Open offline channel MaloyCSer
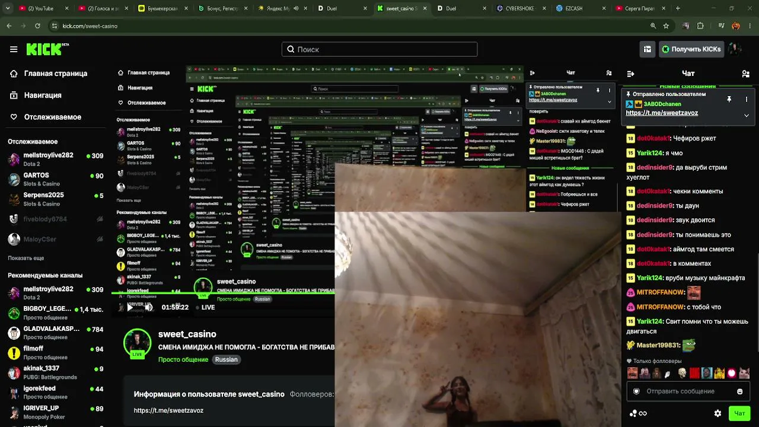The image size is (759, 427). (56, 239)
